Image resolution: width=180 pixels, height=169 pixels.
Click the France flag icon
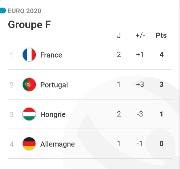tap(29, 55)
